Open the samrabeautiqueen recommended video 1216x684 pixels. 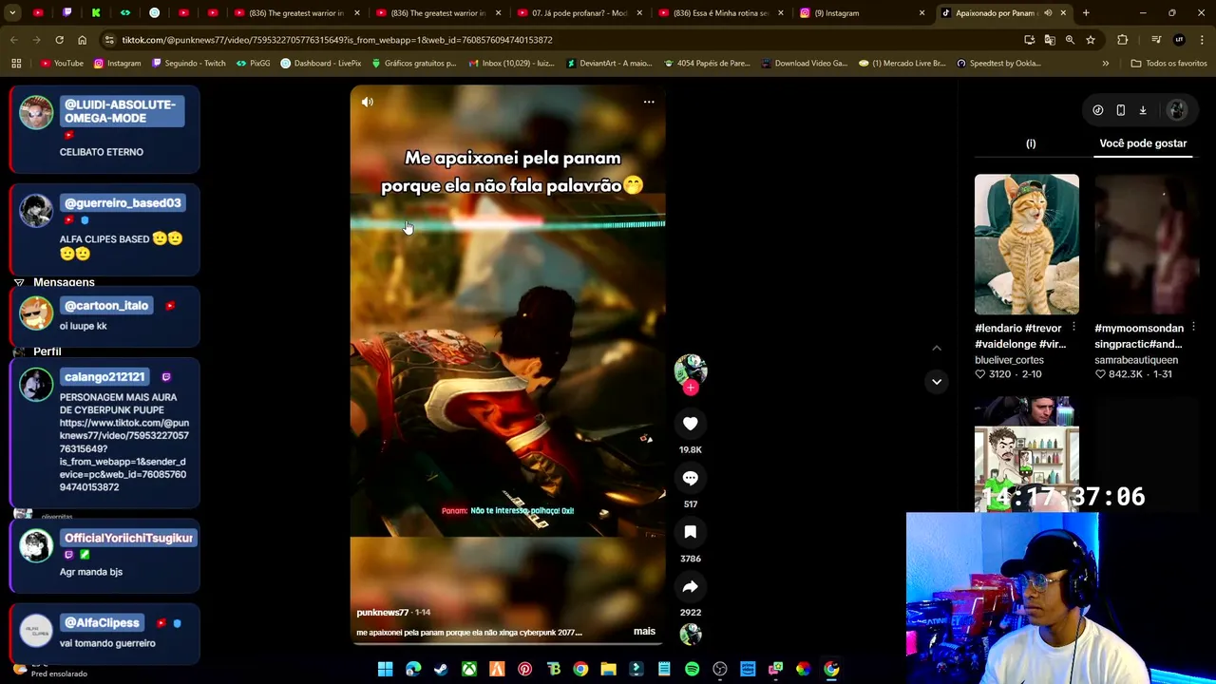1147,244
